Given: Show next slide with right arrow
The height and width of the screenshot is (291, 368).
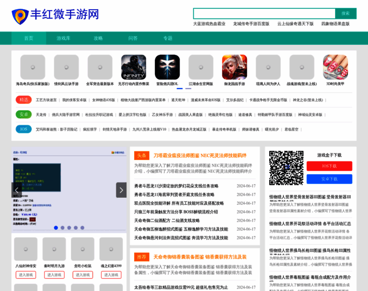Looking at the screenshot, I should coord(122,190).
